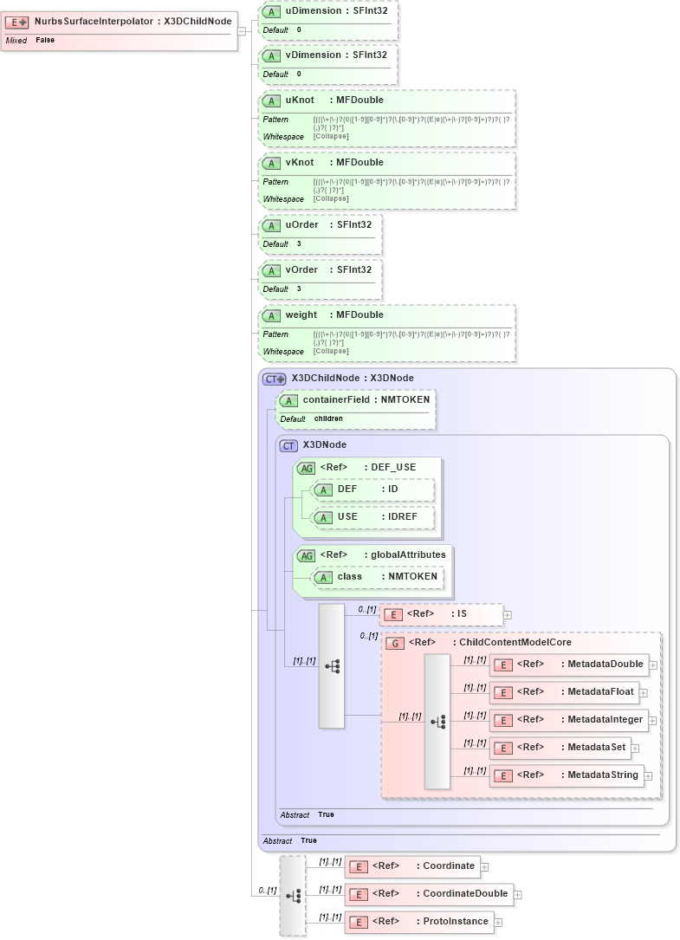The height and width of the screenshot is (940, 680).
Task: Select the X3DNode sequence compositor box
Action: pyautogui.click(x=332, y=666)
